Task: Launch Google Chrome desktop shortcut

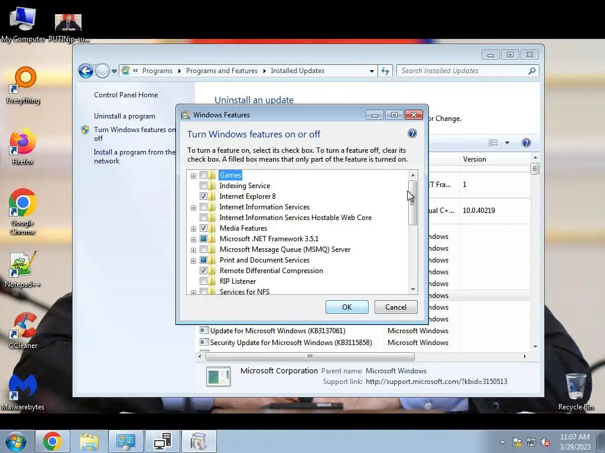Action: pyautogui.click(x=23, y=212)
